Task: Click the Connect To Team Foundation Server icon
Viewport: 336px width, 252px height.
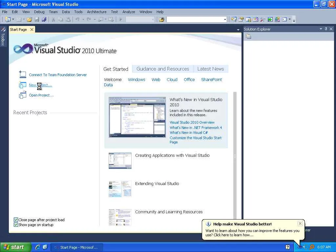Action: 23,74
